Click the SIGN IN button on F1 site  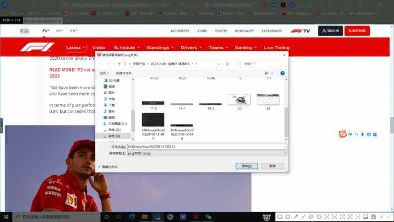point(330,31)
